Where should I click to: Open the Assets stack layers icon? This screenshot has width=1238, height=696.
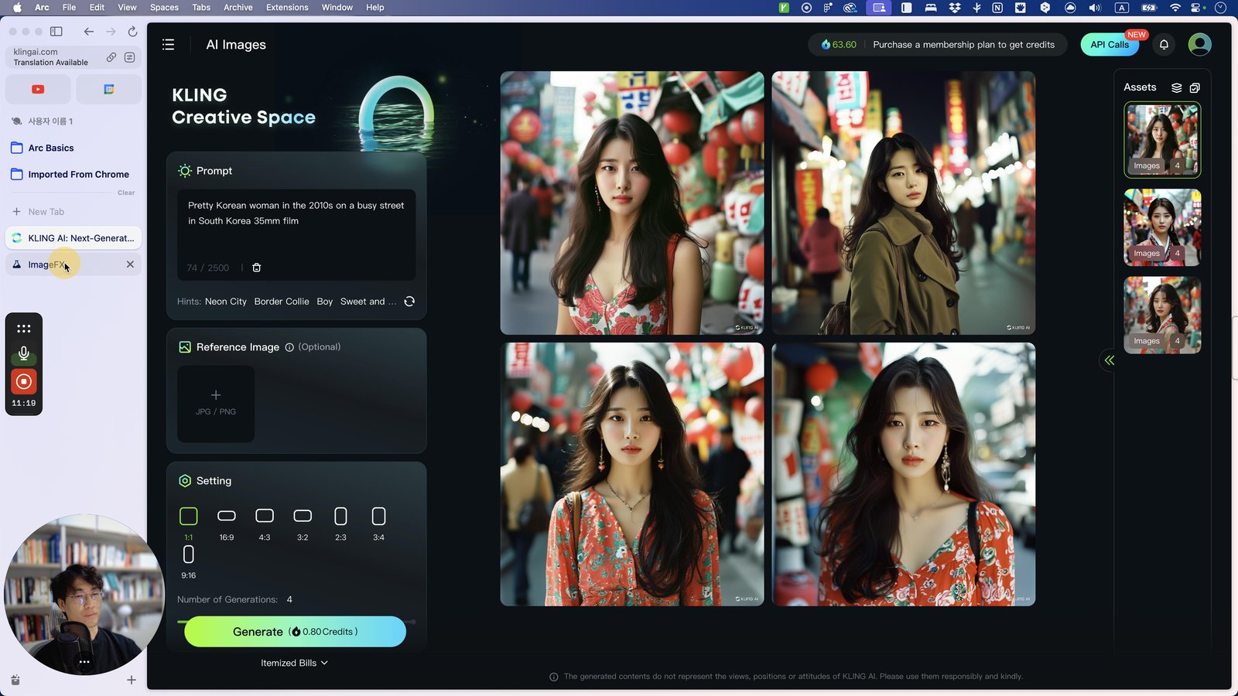click(x=1176, y=87)
